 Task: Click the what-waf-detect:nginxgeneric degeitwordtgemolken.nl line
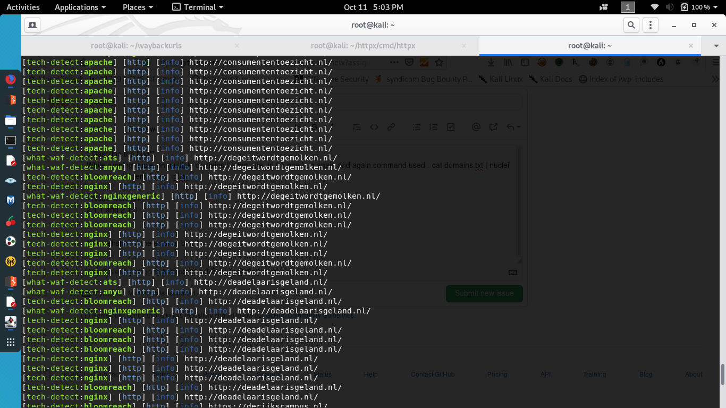click(x=201, y=196)
